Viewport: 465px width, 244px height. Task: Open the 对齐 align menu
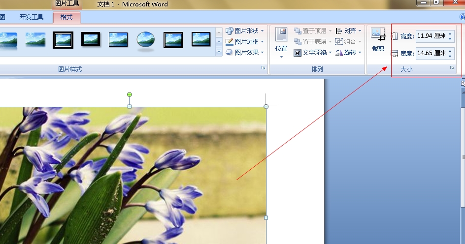pyautogui.click(x=348, y=31)
